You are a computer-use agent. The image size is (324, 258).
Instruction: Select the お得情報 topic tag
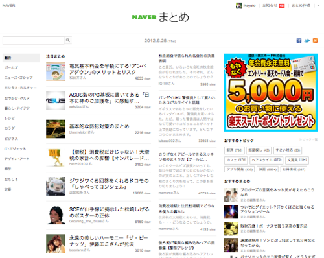(x=294, y=169)
